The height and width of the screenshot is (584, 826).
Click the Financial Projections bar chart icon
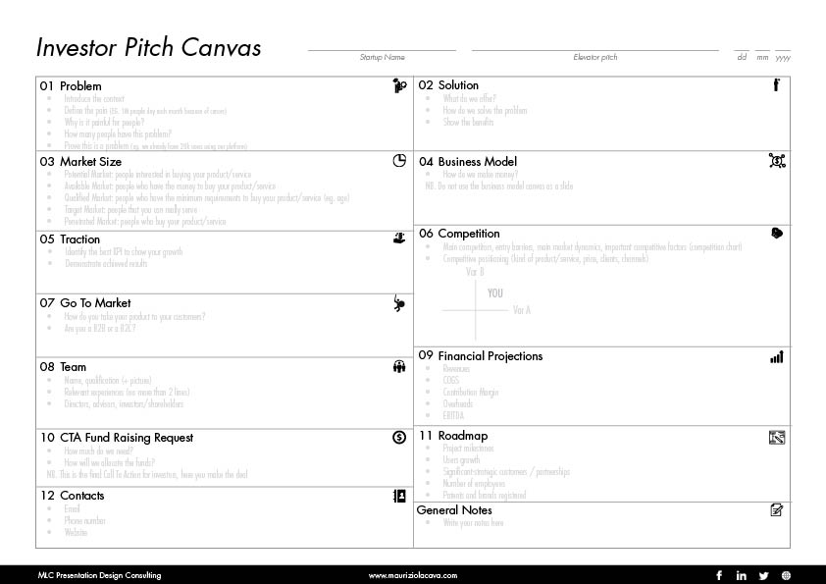(777, 357)
